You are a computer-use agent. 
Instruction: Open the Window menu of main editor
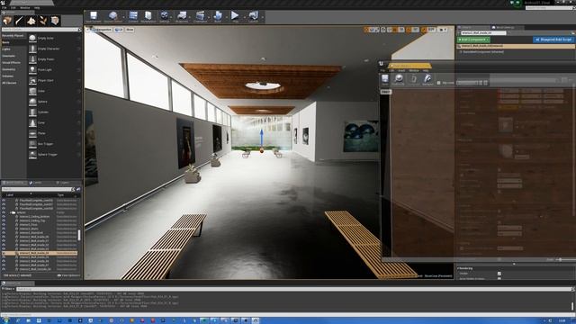tap(25, 7)
